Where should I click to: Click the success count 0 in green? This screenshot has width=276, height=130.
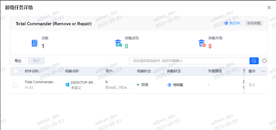pyautogui.click(x=126, y=46)
